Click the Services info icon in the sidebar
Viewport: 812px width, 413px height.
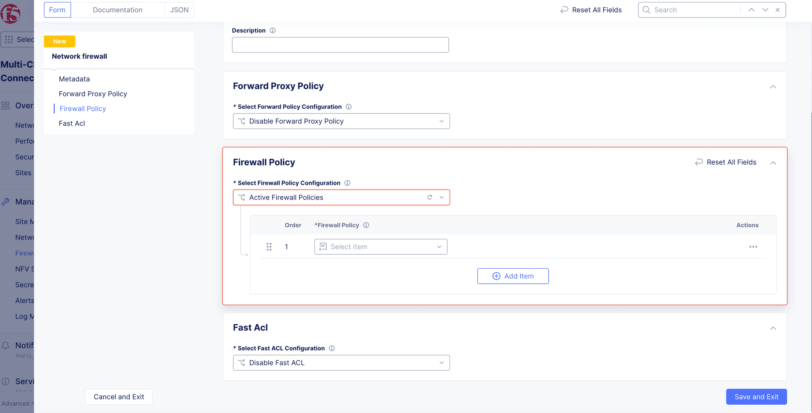(x=6, y=381)
